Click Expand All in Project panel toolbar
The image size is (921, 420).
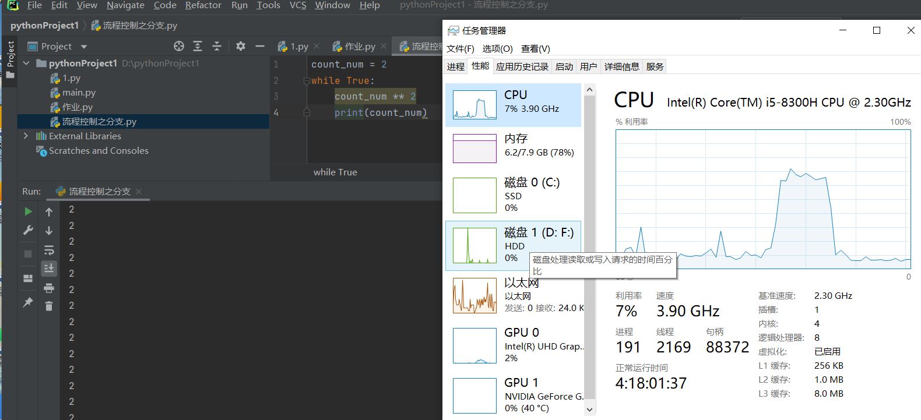pos(198,46)
